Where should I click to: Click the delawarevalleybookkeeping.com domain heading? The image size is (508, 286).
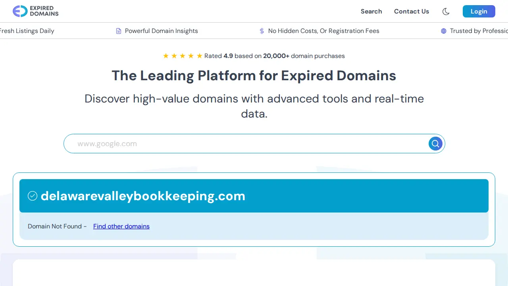tap(143, 196)
